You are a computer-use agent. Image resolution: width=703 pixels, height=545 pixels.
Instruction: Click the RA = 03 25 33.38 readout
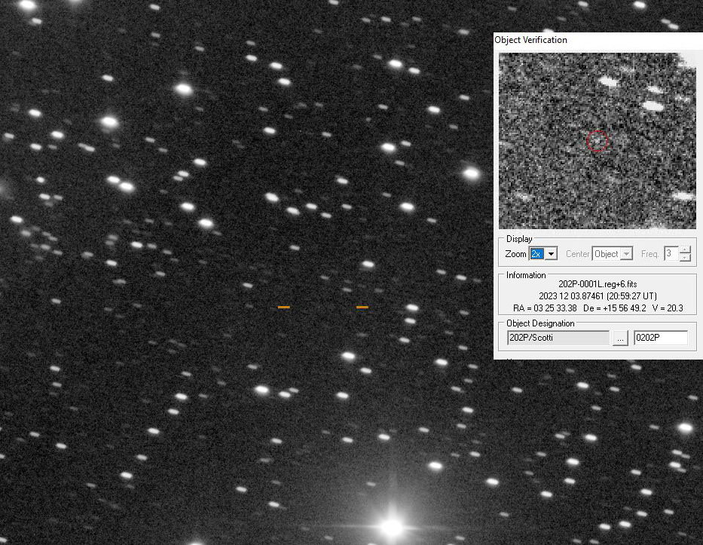(x=545, y=308)
